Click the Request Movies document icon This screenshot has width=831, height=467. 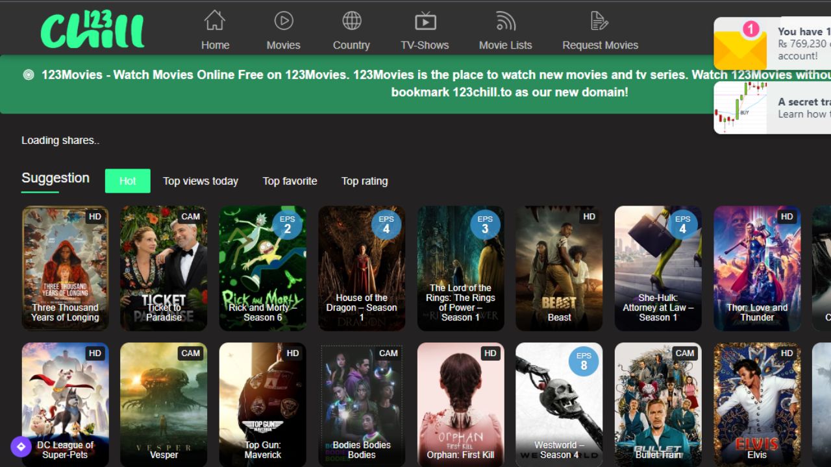click(600, 21)
